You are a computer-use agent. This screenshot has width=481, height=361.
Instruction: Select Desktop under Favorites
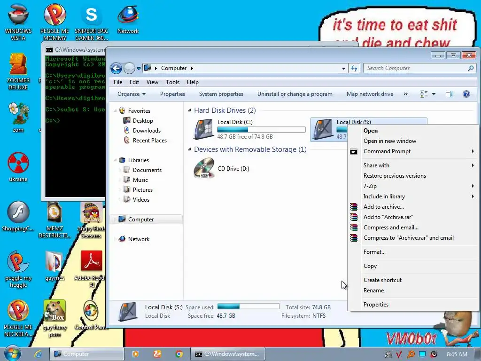[143, 121]
